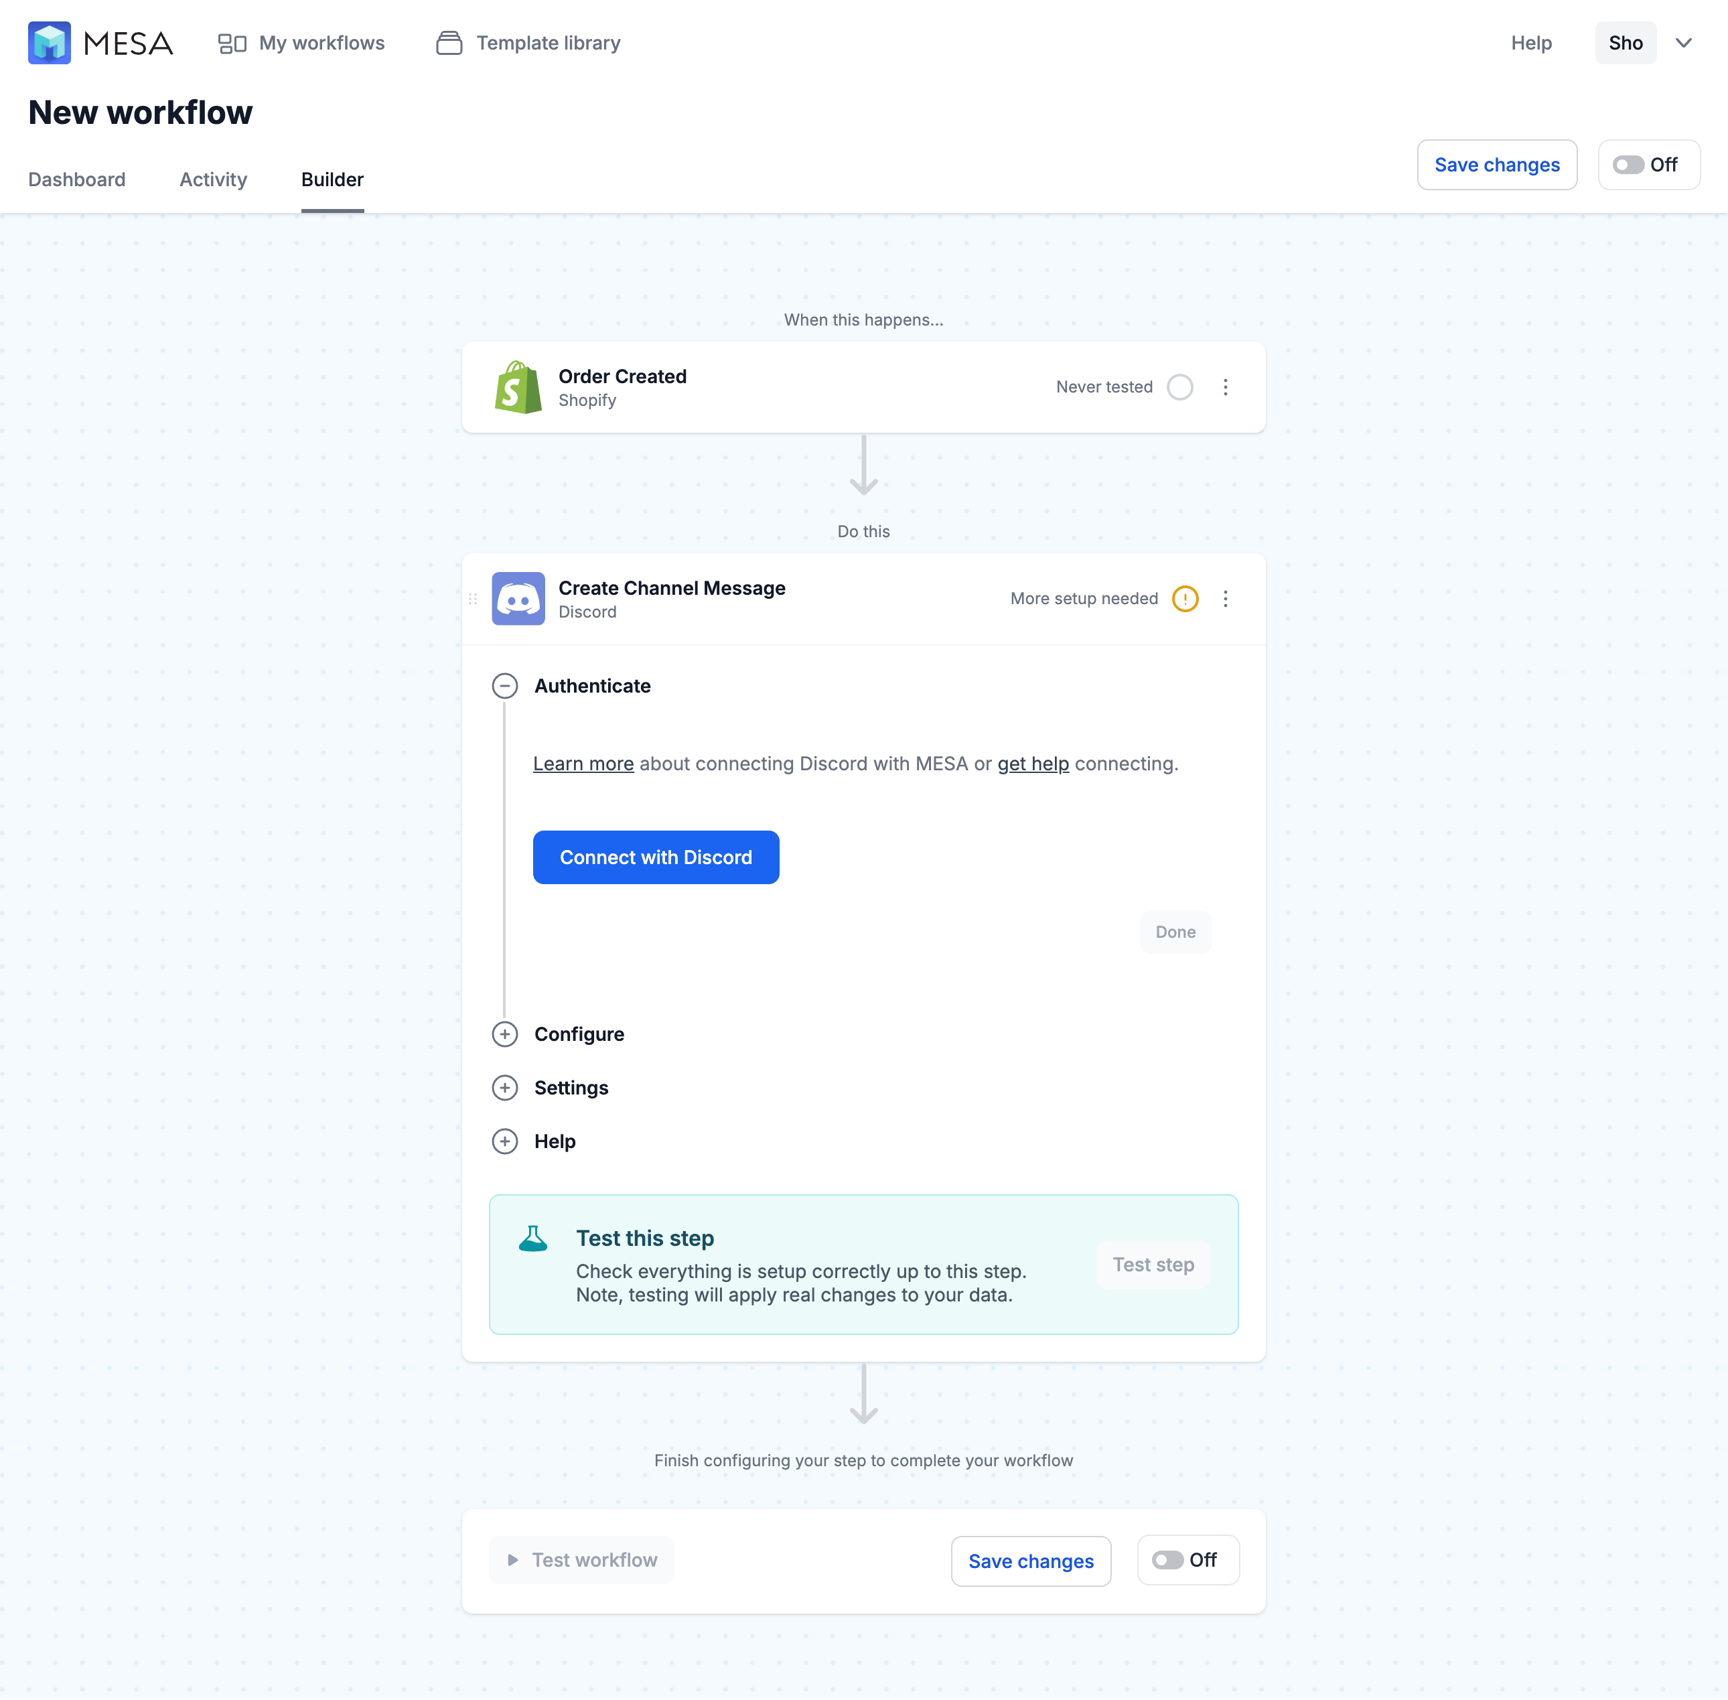Click the drag handle on Discord step
The height and width of the screenshot is (1700, 1728).
473,599
